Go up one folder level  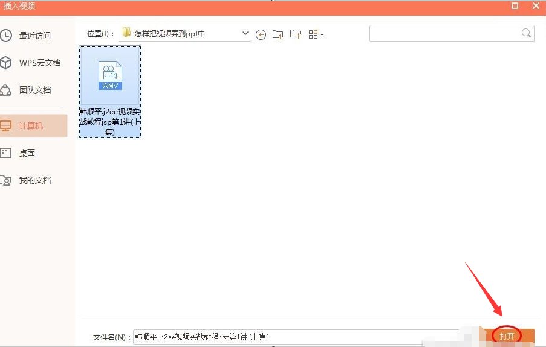(x=278, y=34)
